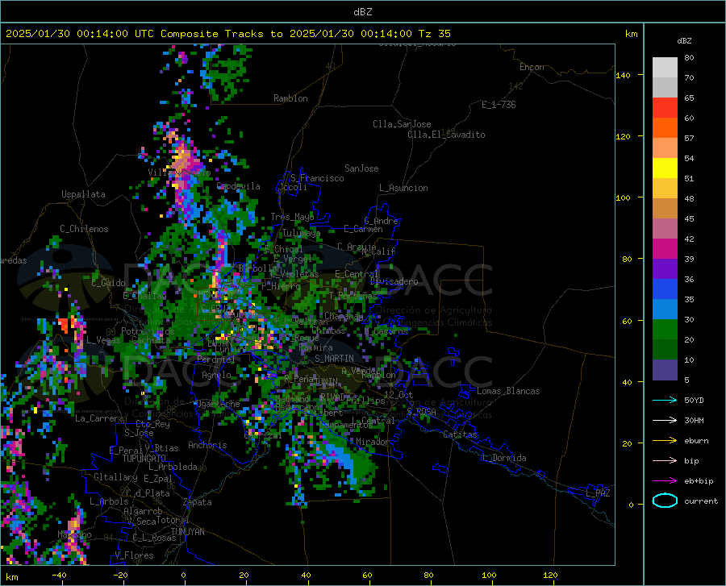Click the Tres_Mayo map label
The width and height of the screenshot is (726, 586).
(292, 217)
